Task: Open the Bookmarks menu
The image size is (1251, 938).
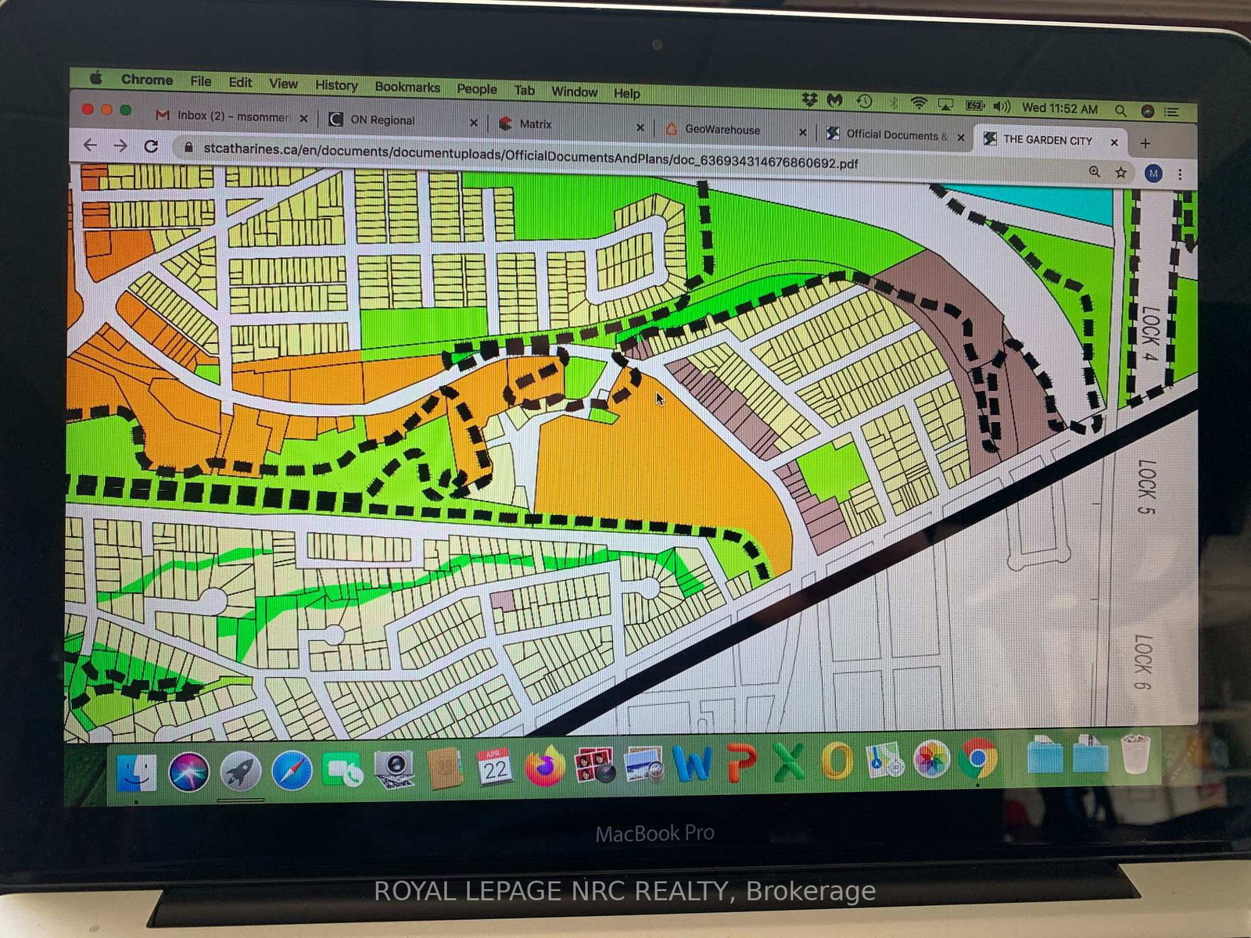Action: [x=407, y=87]
